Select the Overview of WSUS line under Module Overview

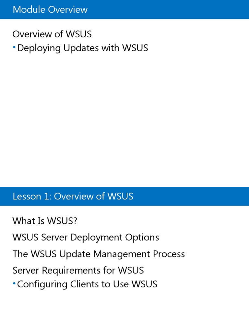tap(52, 34)
